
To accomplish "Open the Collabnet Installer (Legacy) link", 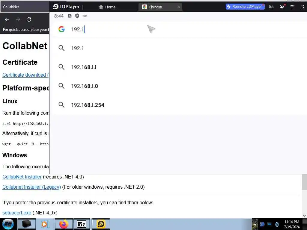I will point(31,187).
